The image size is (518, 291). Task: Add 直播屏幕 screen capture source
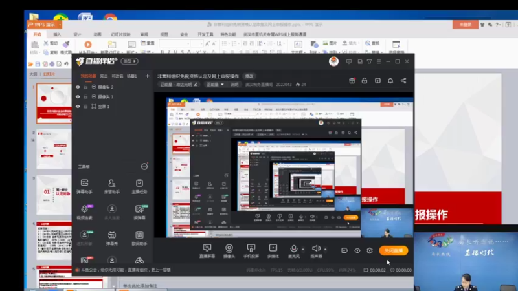click(207, 251)
